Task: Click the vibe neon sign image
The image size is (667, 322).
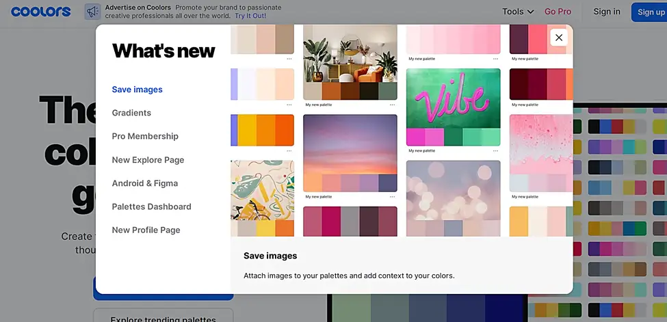Action: (454, 98)
